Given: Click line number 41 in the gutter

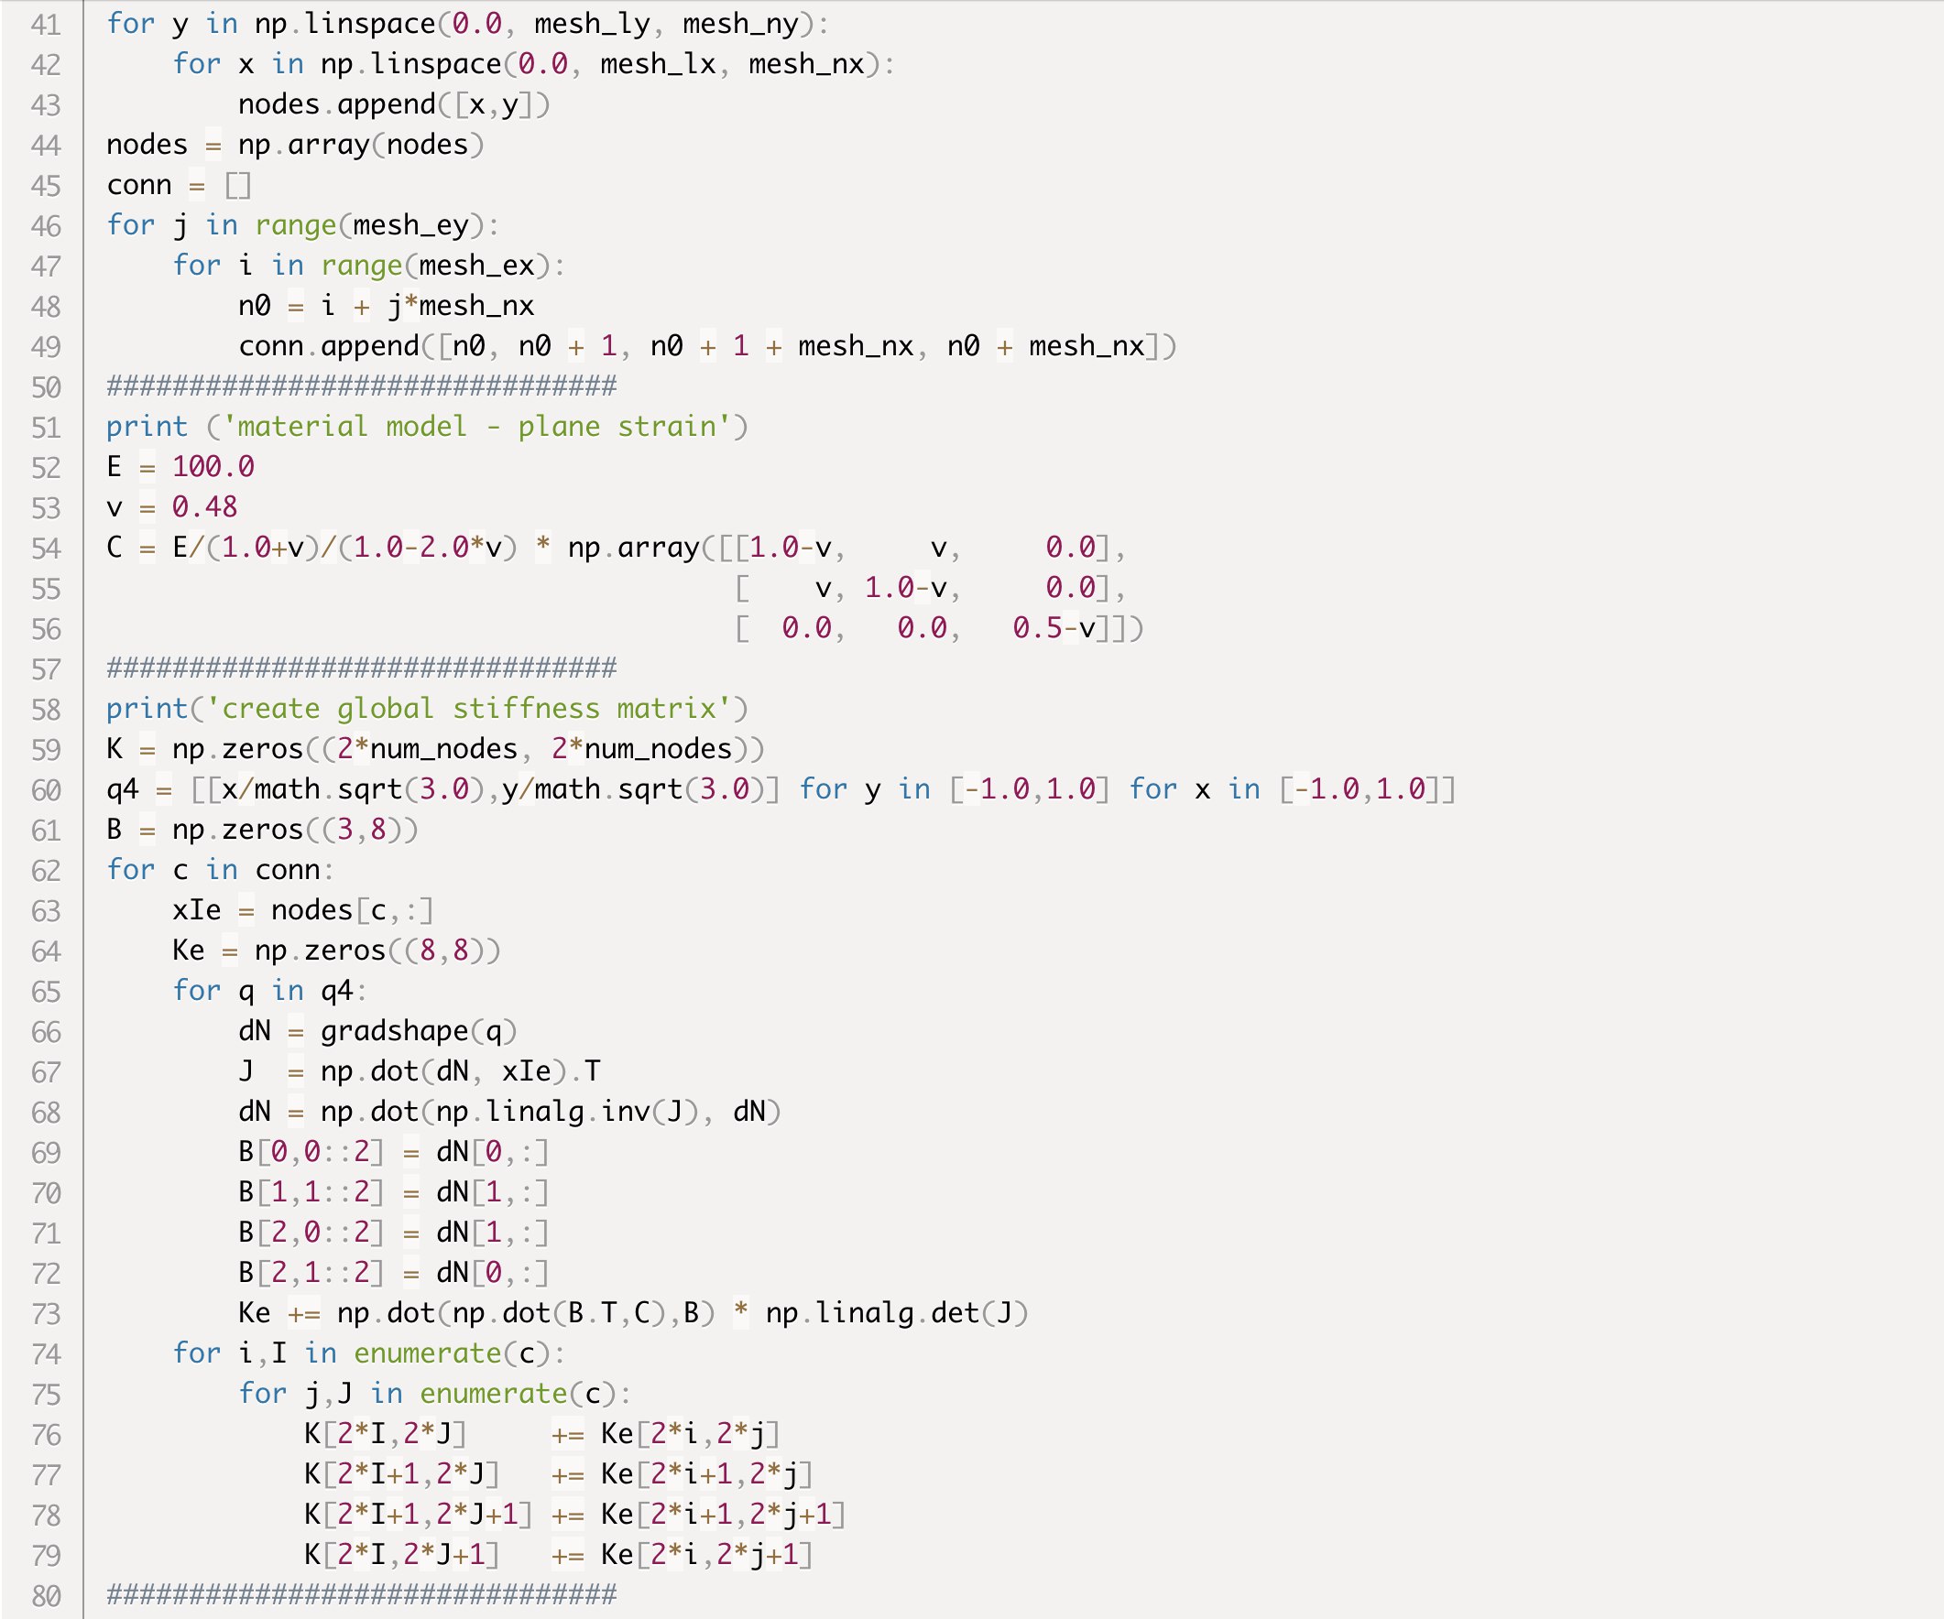Looking at the screenshot, I should (x=46, y=24).
